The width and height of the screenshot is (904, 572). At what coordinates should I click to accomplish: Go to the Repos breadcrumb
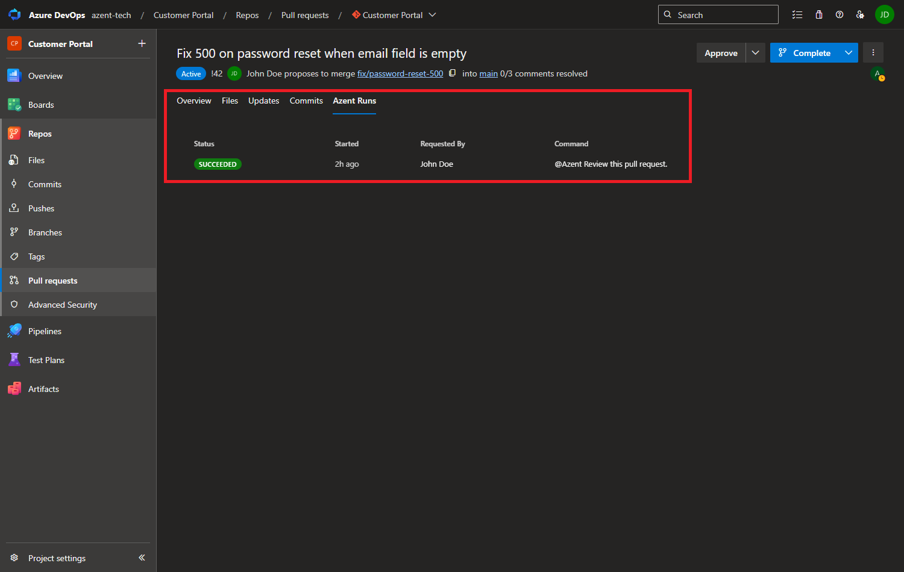click(247, 15)
